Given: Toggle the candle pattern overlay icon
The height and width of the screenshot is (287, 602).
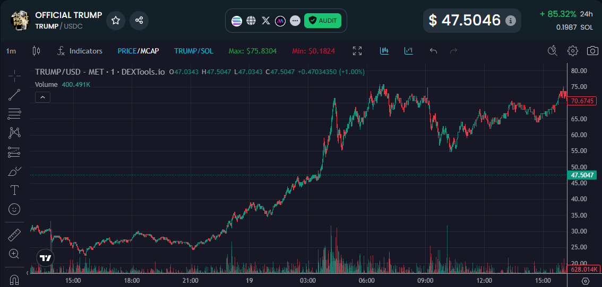Looking at the screenshot, I should [x=384, y=51].
